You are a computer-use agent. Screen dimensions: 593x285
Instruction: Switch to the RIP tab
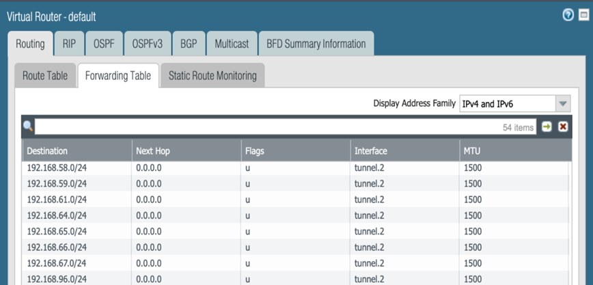(69, 44)
